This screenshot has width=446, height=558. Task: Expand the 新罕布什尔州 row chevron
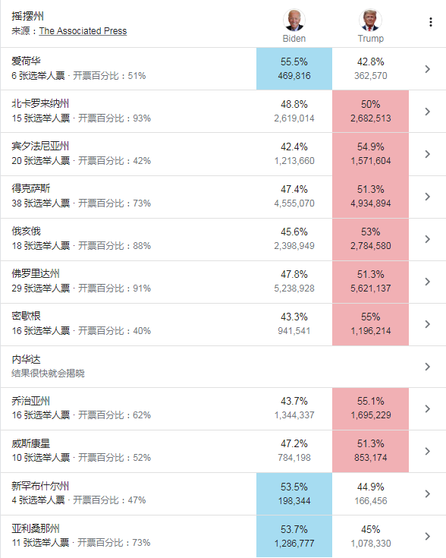428,493
